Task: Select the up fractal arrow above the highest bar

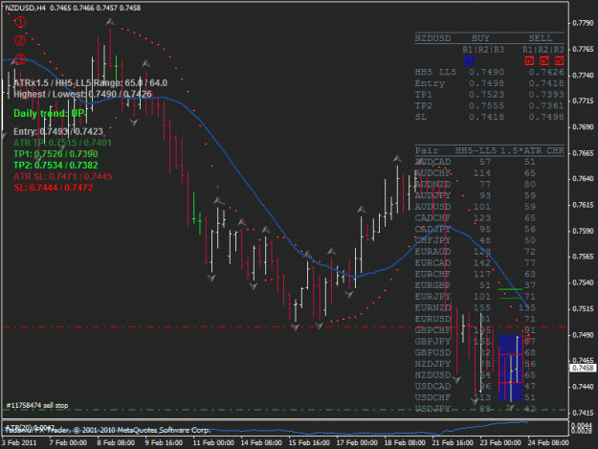Action: 110,22
